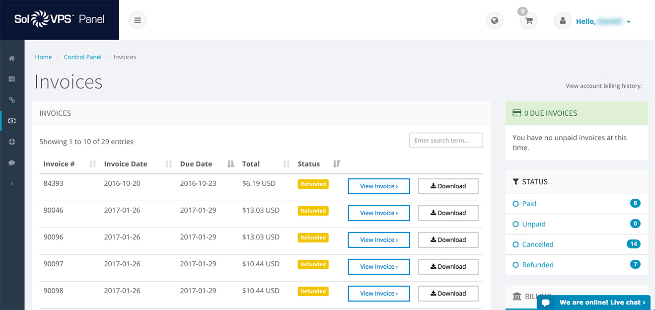Filter invoices by Paid status
This screenshot has width=655, height=310.
pyautogui.click(x=529, y=204)
